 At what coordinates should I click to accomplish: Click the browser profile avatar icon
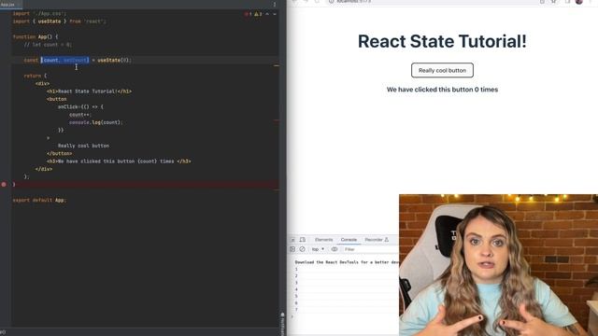[579, 2]
